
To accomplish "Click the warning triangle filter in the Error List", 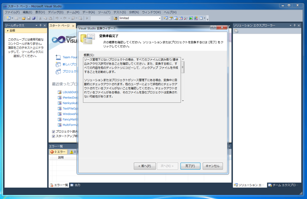I will click(x=71, y=152).
